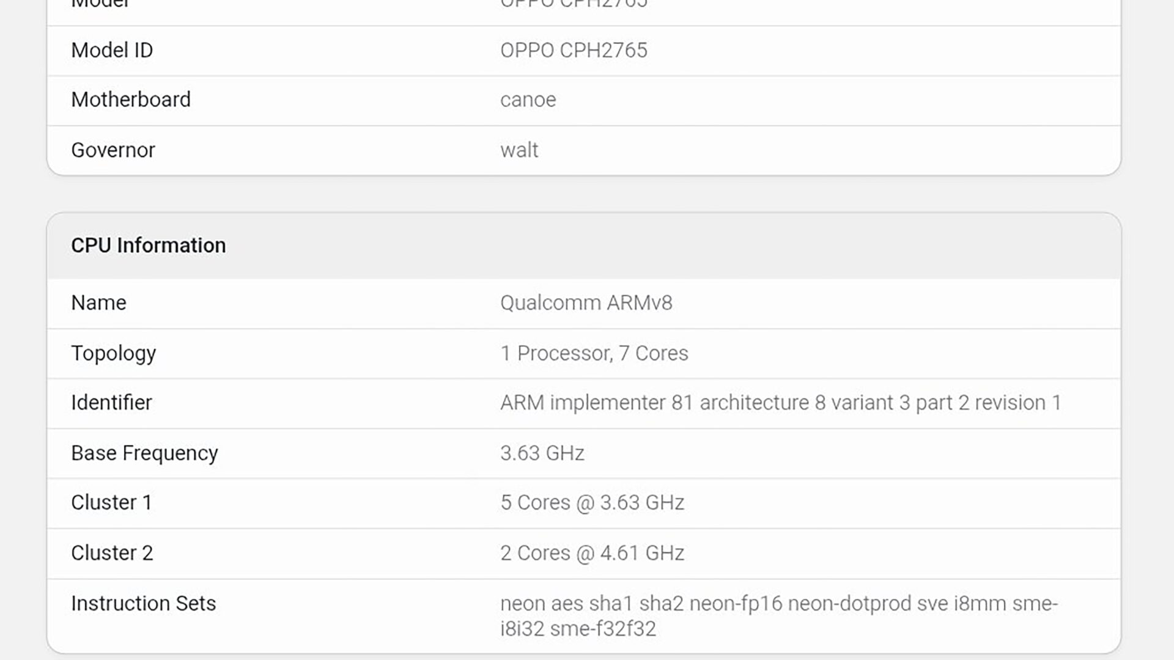Click the Governor row label

click(x=113, y=150)
